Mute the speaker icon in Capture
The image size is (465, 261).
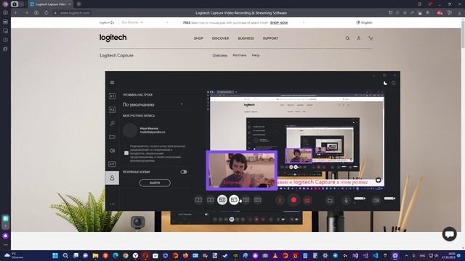376,200
